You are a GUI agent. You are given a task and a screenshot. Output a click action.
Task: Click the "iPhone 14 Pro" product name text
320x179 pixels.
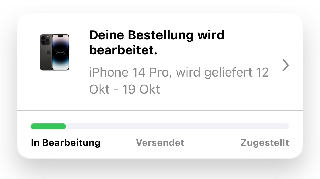click(x=129, y=73)
